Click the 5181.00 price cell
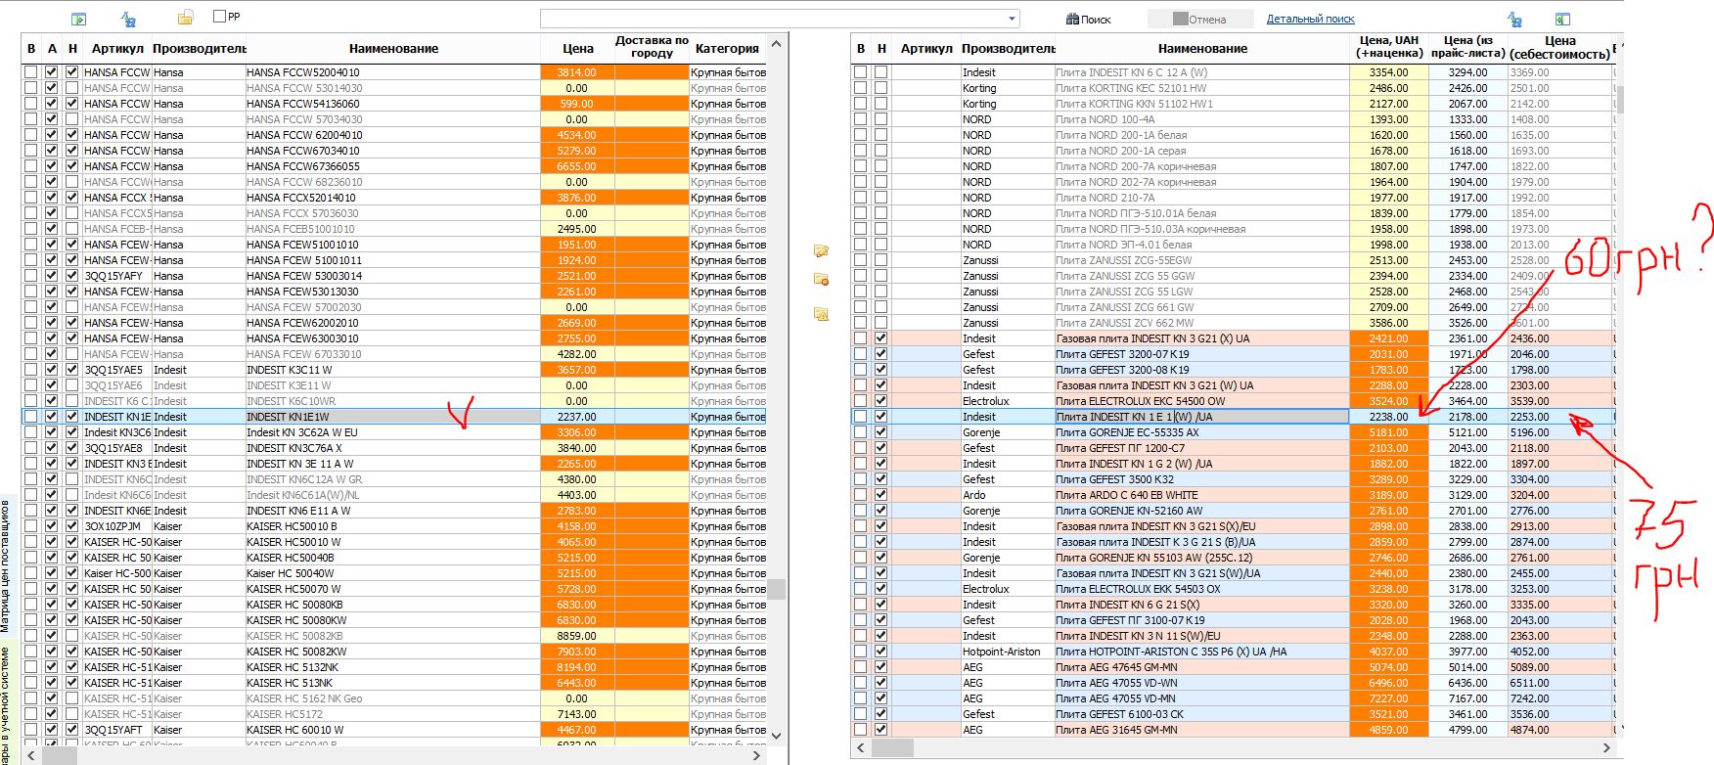1714x765 pixels. [x=1389, y=432]
